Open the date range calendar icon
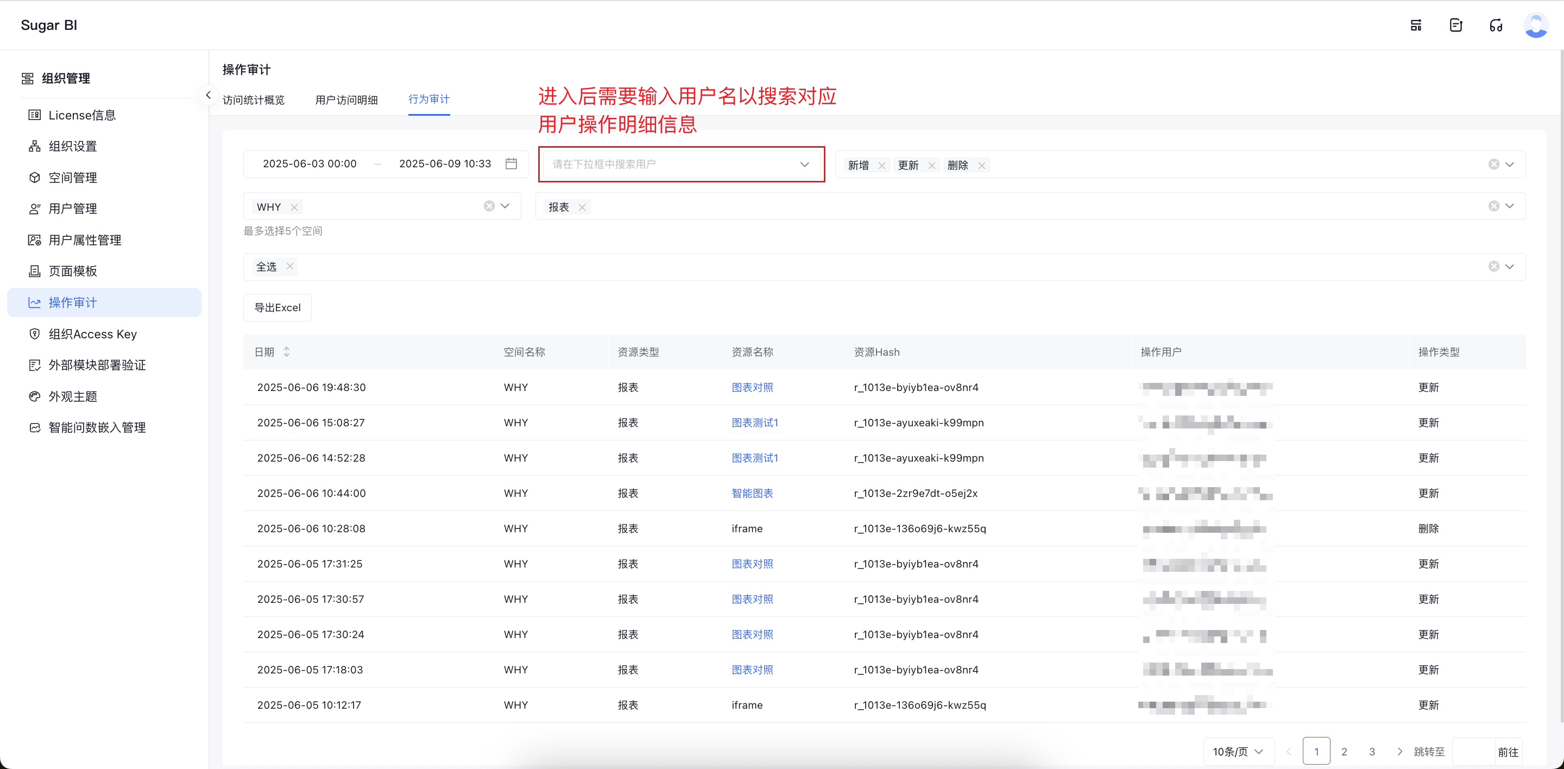This screenshot has height=769, width=1564. click(511, 164)
